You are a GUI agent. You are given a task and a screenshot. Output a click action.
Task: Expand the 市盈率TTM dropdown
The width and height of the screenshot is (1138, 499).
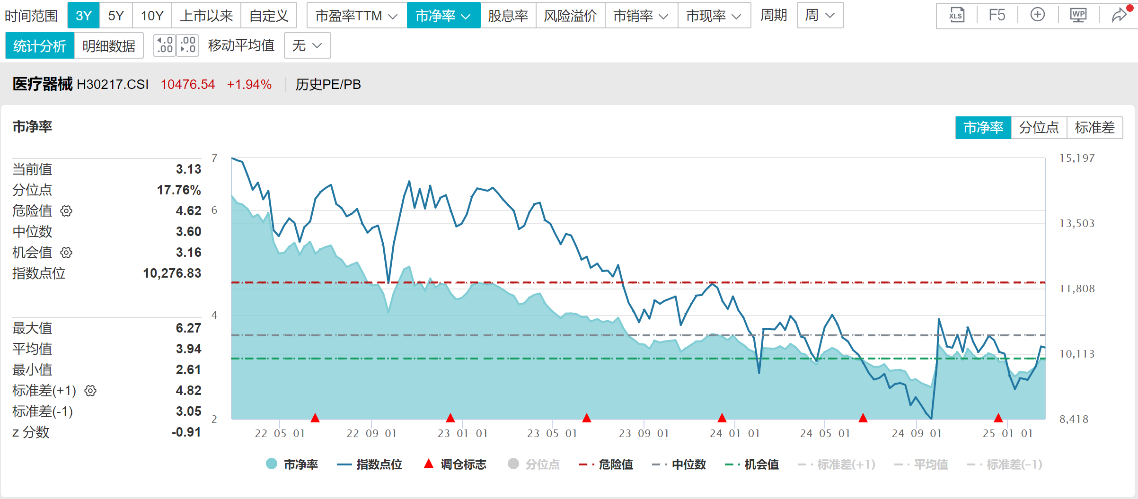tap(356, 16)
